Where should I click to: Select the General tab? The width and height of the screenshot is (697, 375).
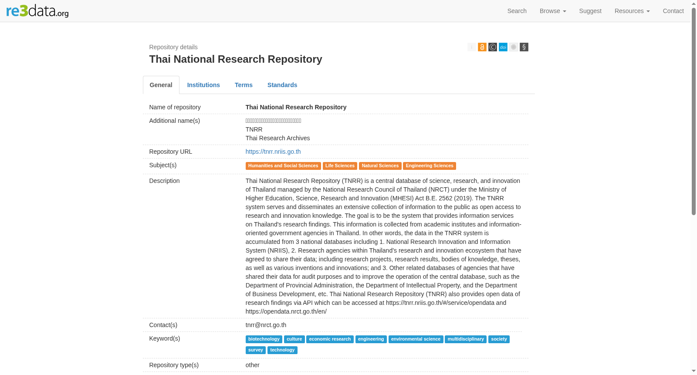click(x=161, y=85)
